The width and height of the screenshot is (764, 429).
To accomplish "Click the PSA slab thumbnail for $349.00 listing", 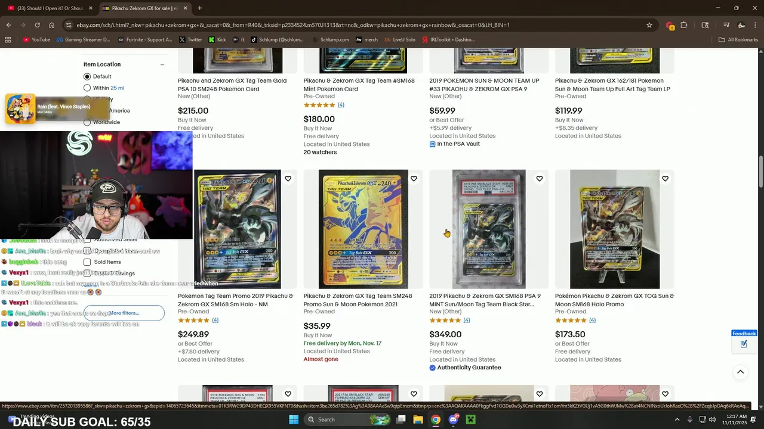I will [489, 229].
